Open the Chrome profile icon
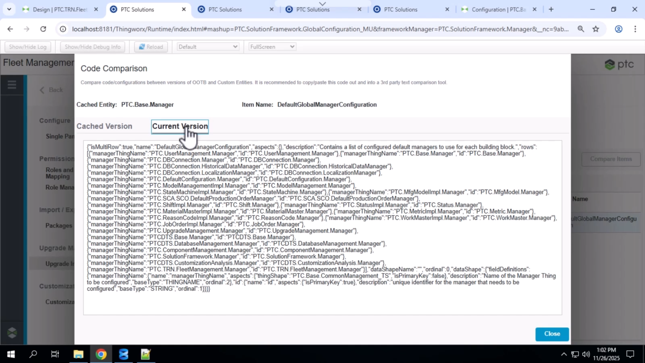The height and width of the screenshot is (363, 645). (618, 29)
